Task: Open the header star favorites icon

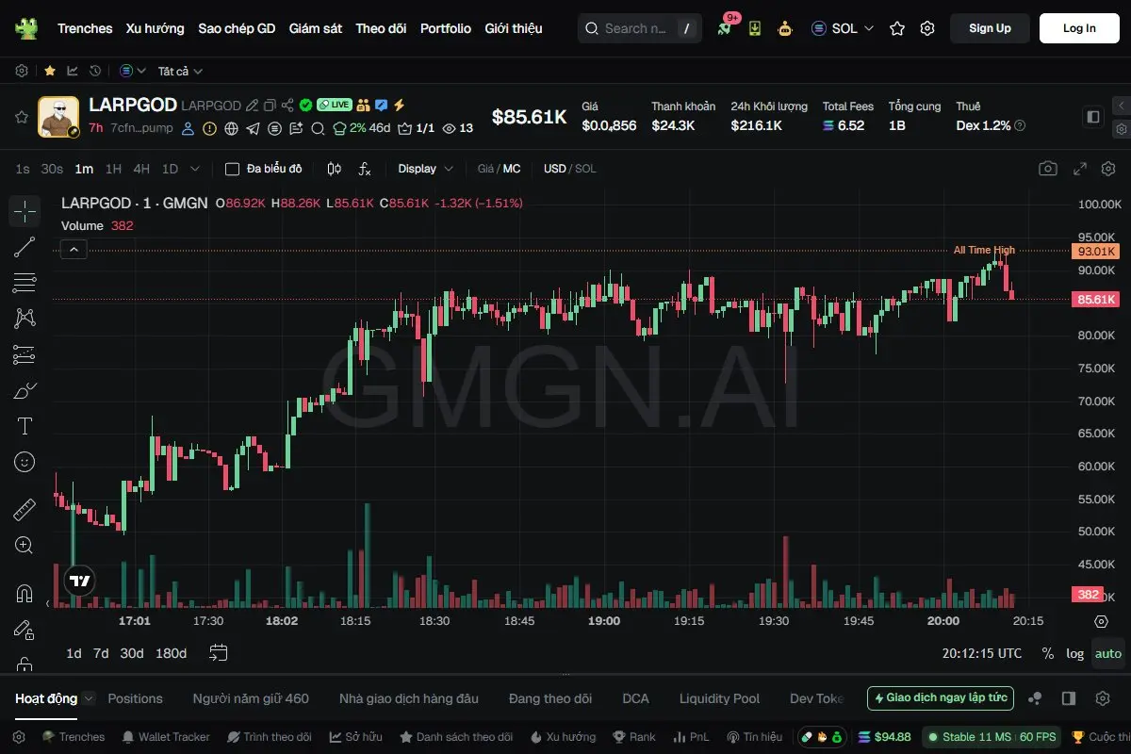Action: (x=897, y=28)
